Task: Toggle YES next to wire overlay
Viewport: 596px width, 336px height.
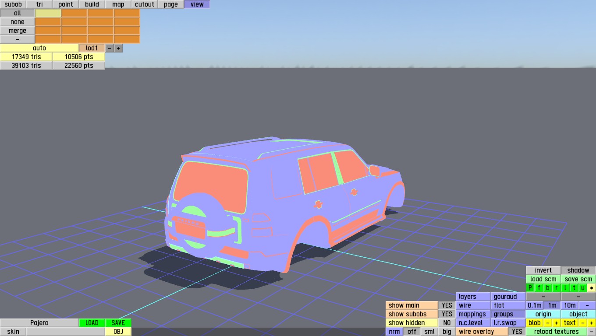Action: pos(517,332)
